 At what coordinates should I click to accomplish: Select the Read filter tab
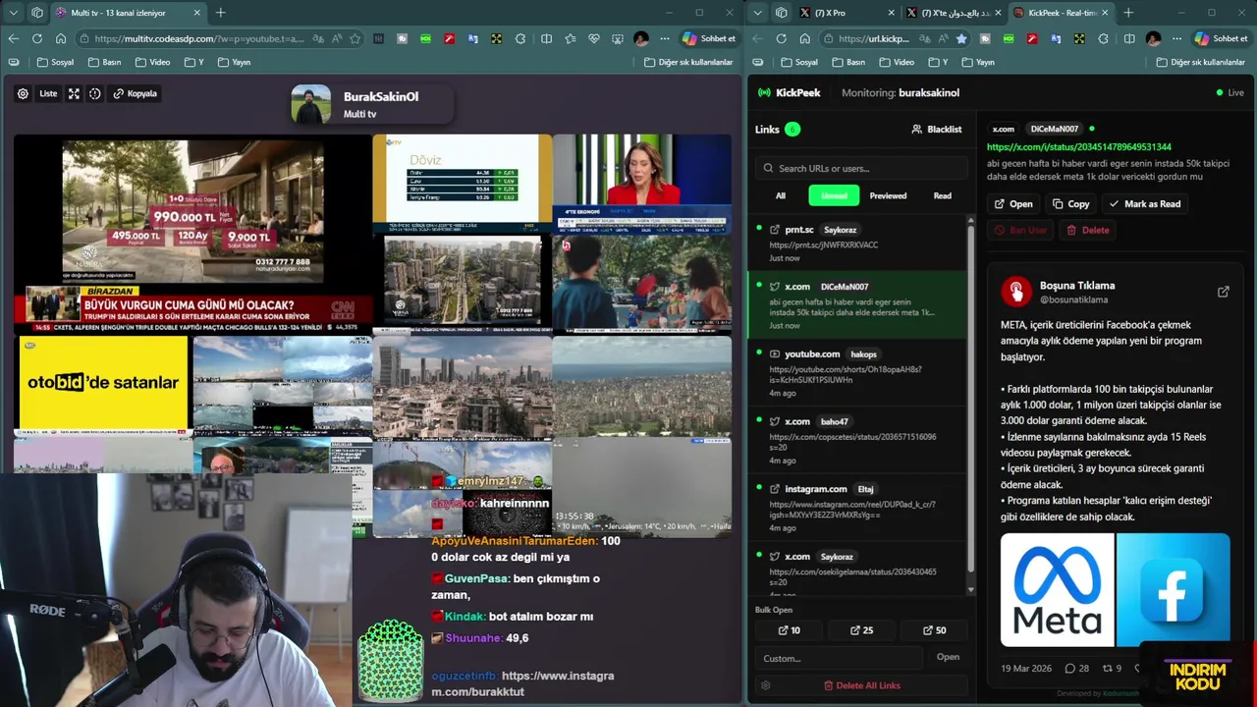pyautogui.click(x=942, y=195)
